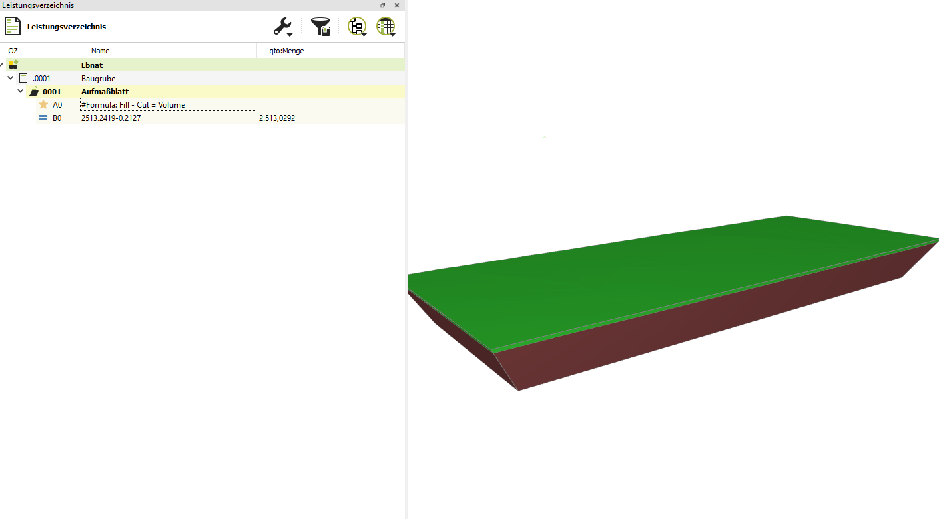
Task: Click the Ebnat project colored-blocks icon
Action: pos(13,65)
